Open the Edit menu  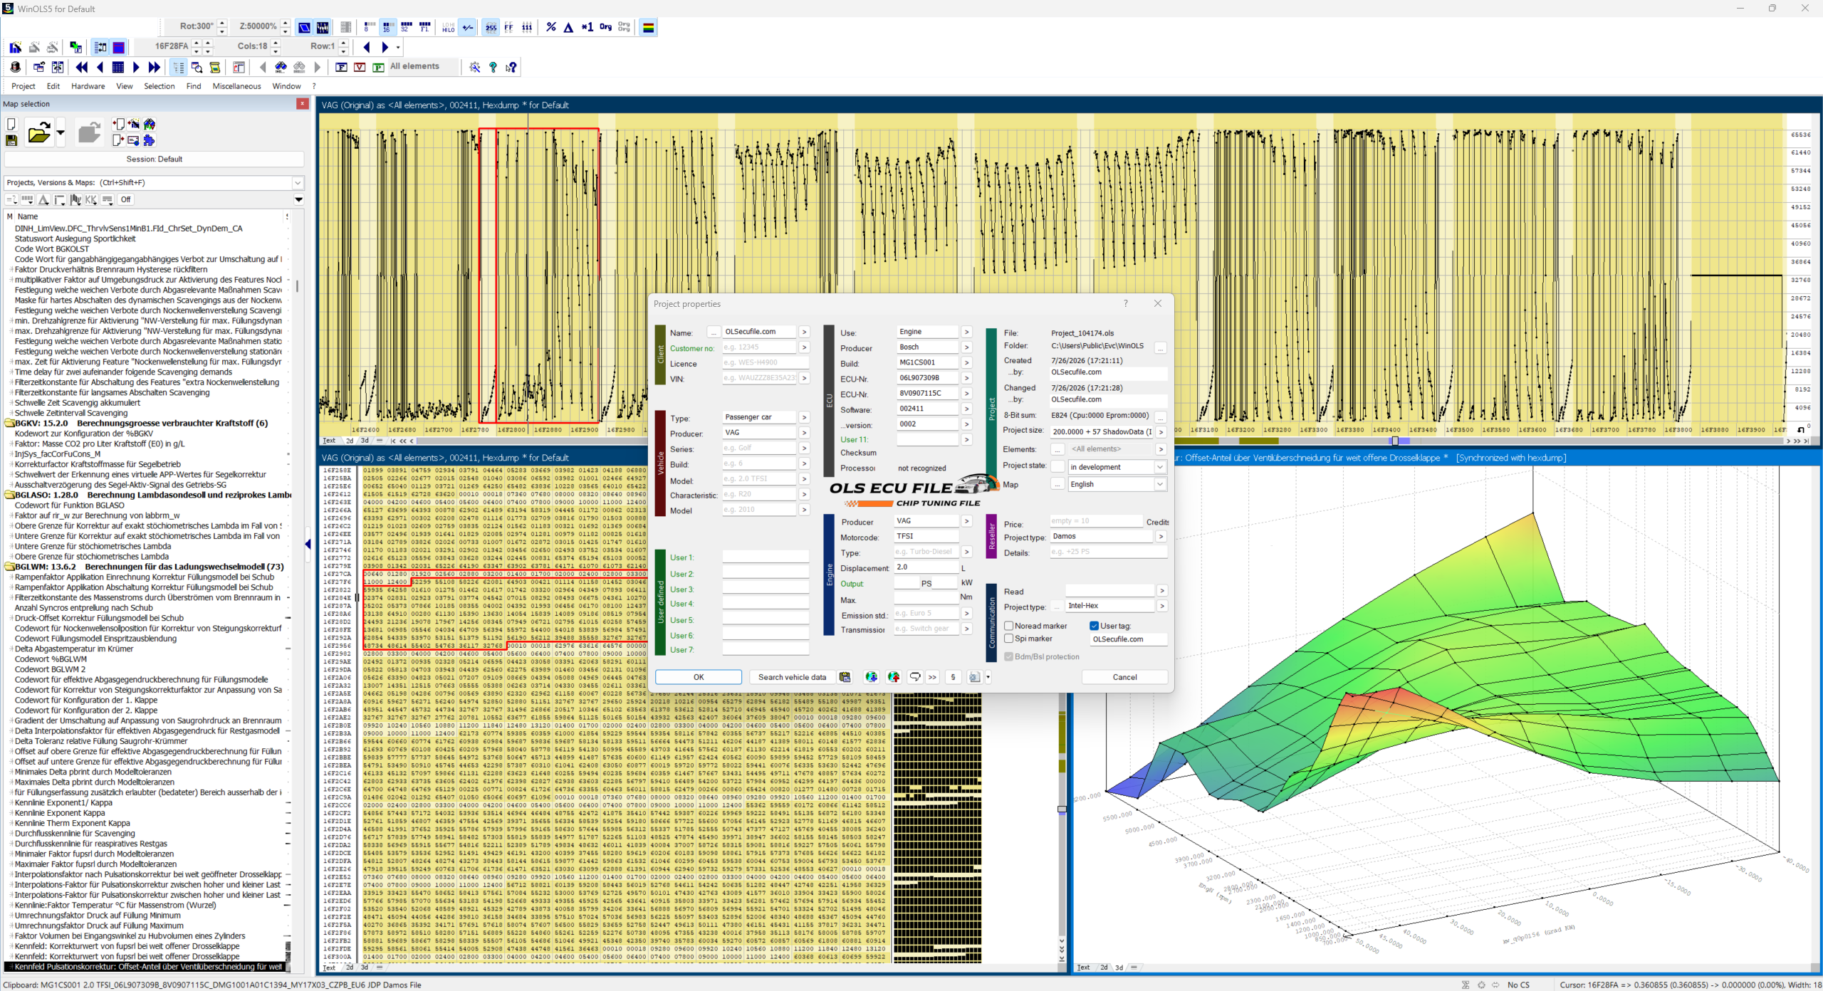coord(53,86)
